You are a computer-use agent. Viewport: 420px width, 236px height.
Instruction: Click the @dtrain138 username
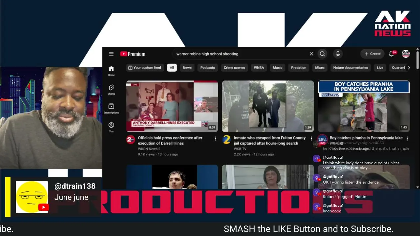[75, 186]
